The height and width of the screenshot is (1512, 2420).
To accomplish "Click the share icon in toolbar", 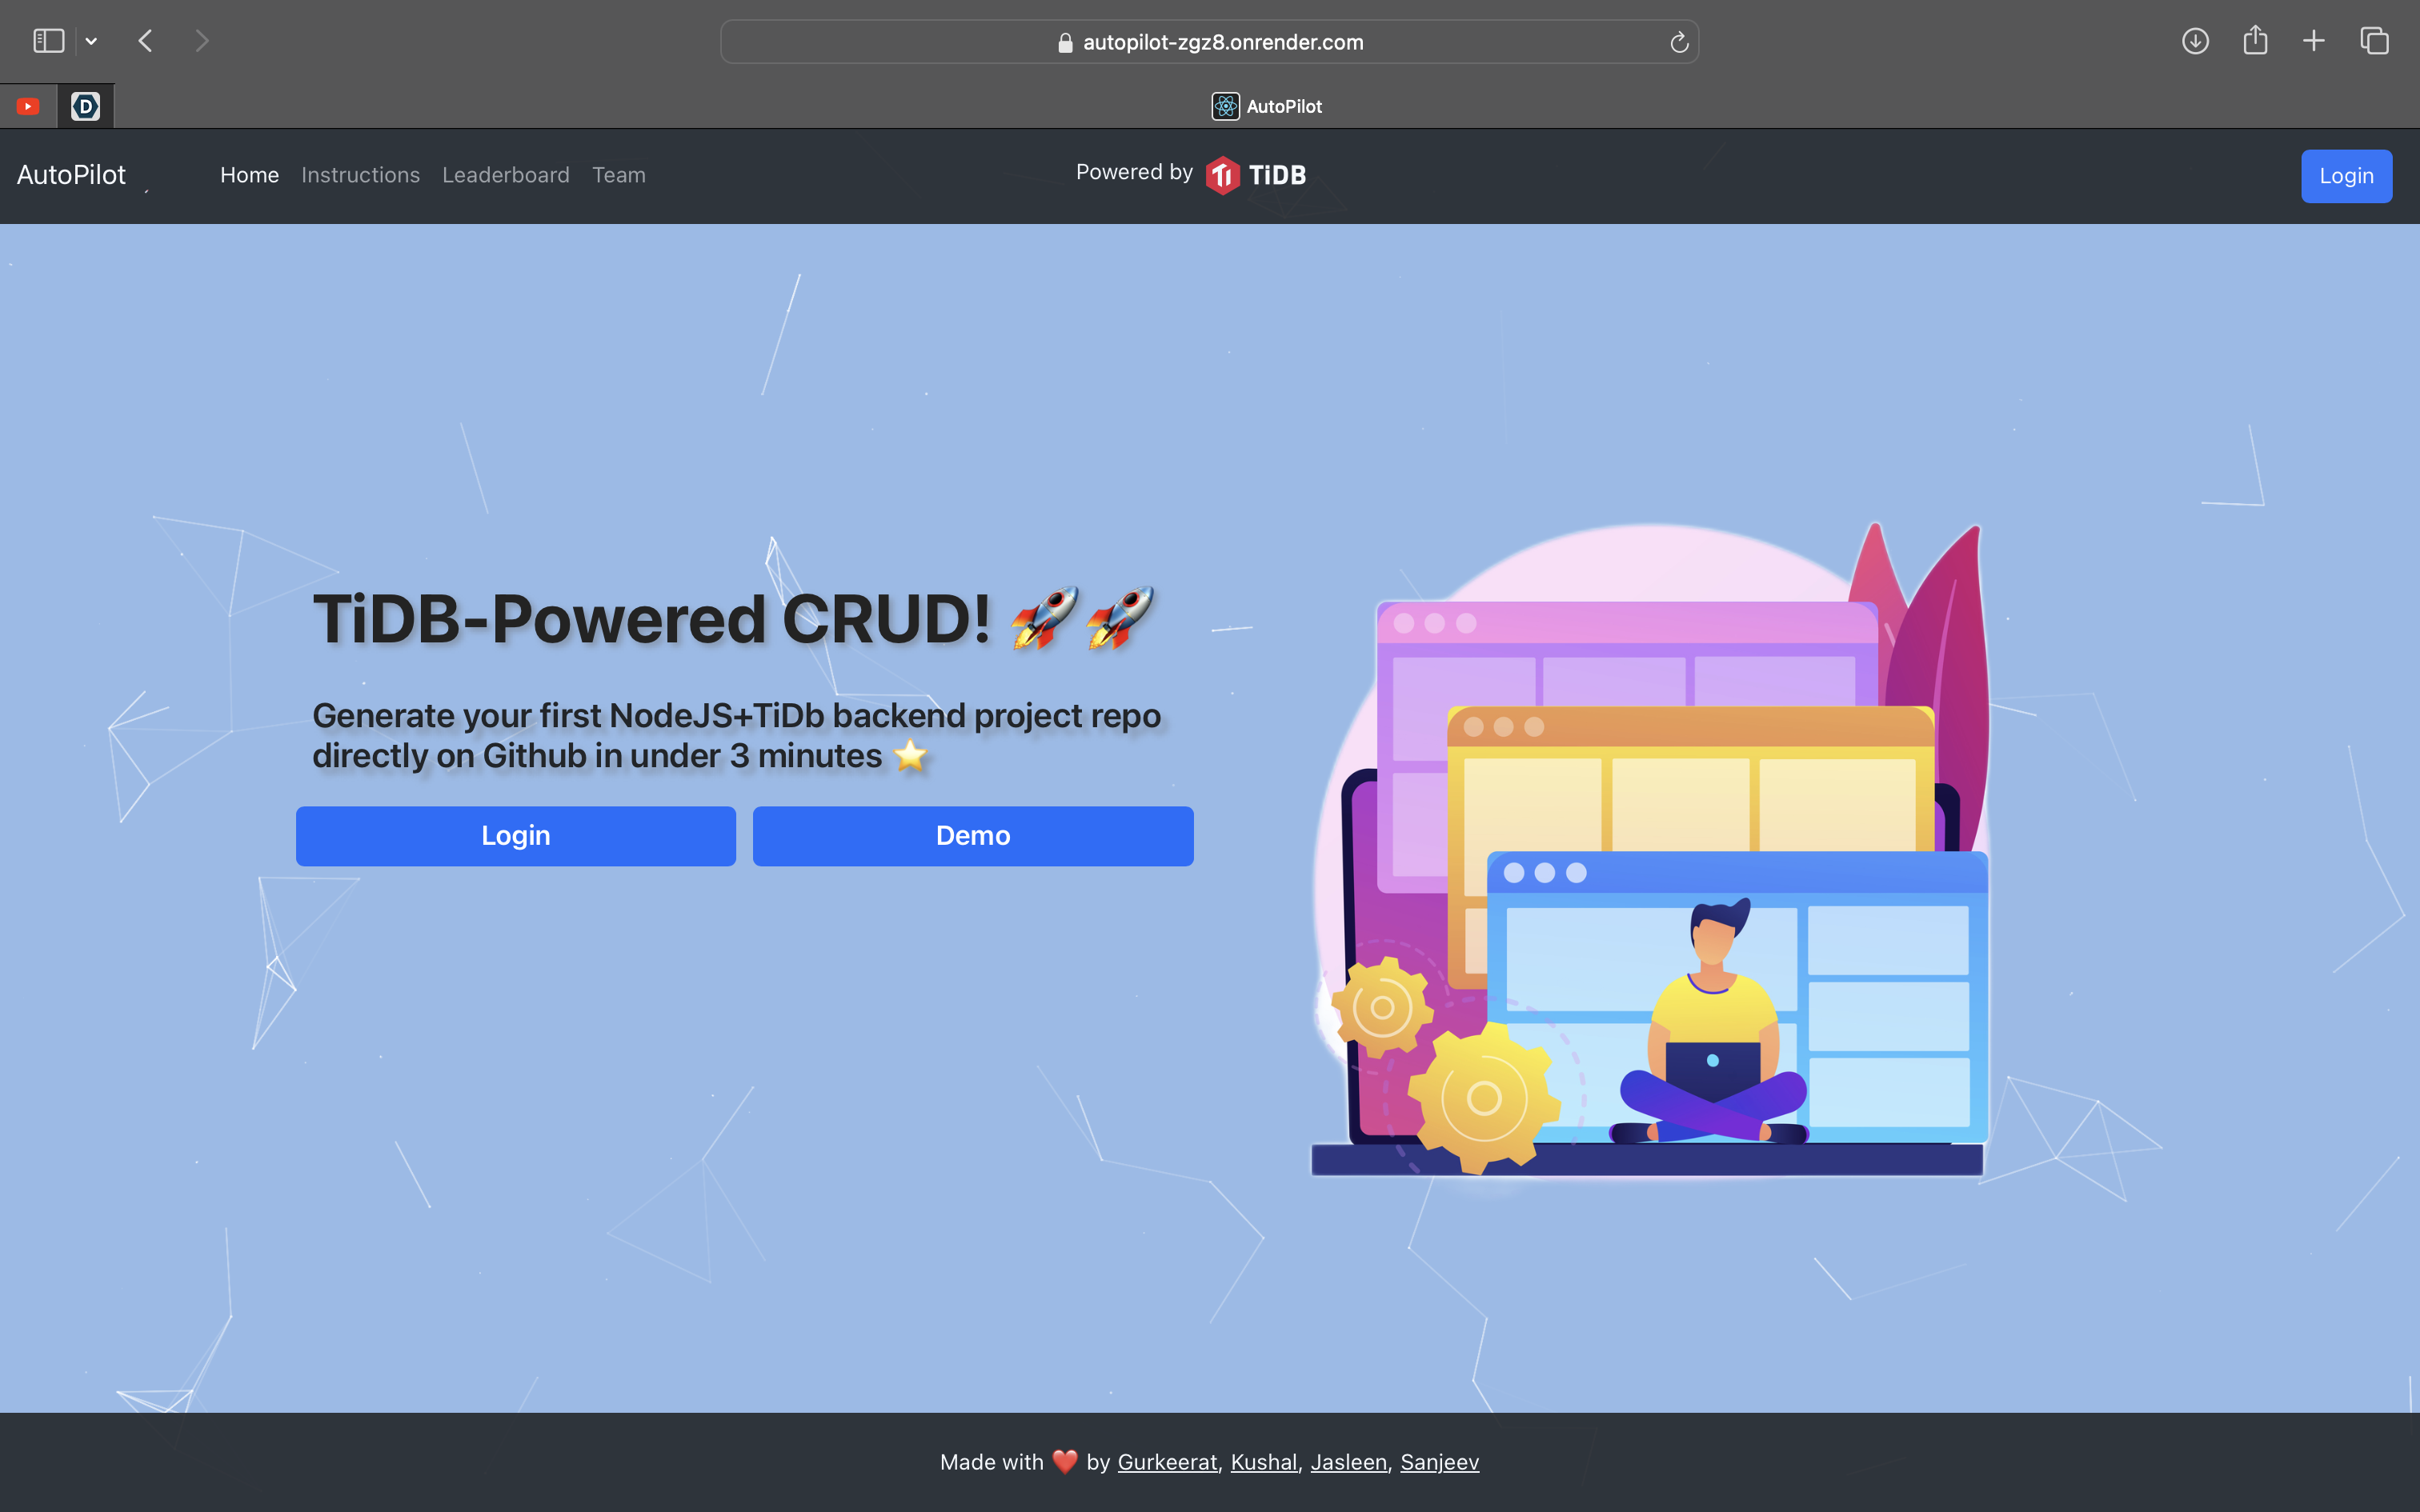I will [2254, 41].
